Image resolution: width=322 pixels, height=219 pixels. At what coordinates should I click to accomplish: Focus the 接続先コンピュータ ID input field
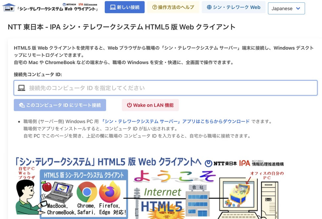click(x=166, y=88)
